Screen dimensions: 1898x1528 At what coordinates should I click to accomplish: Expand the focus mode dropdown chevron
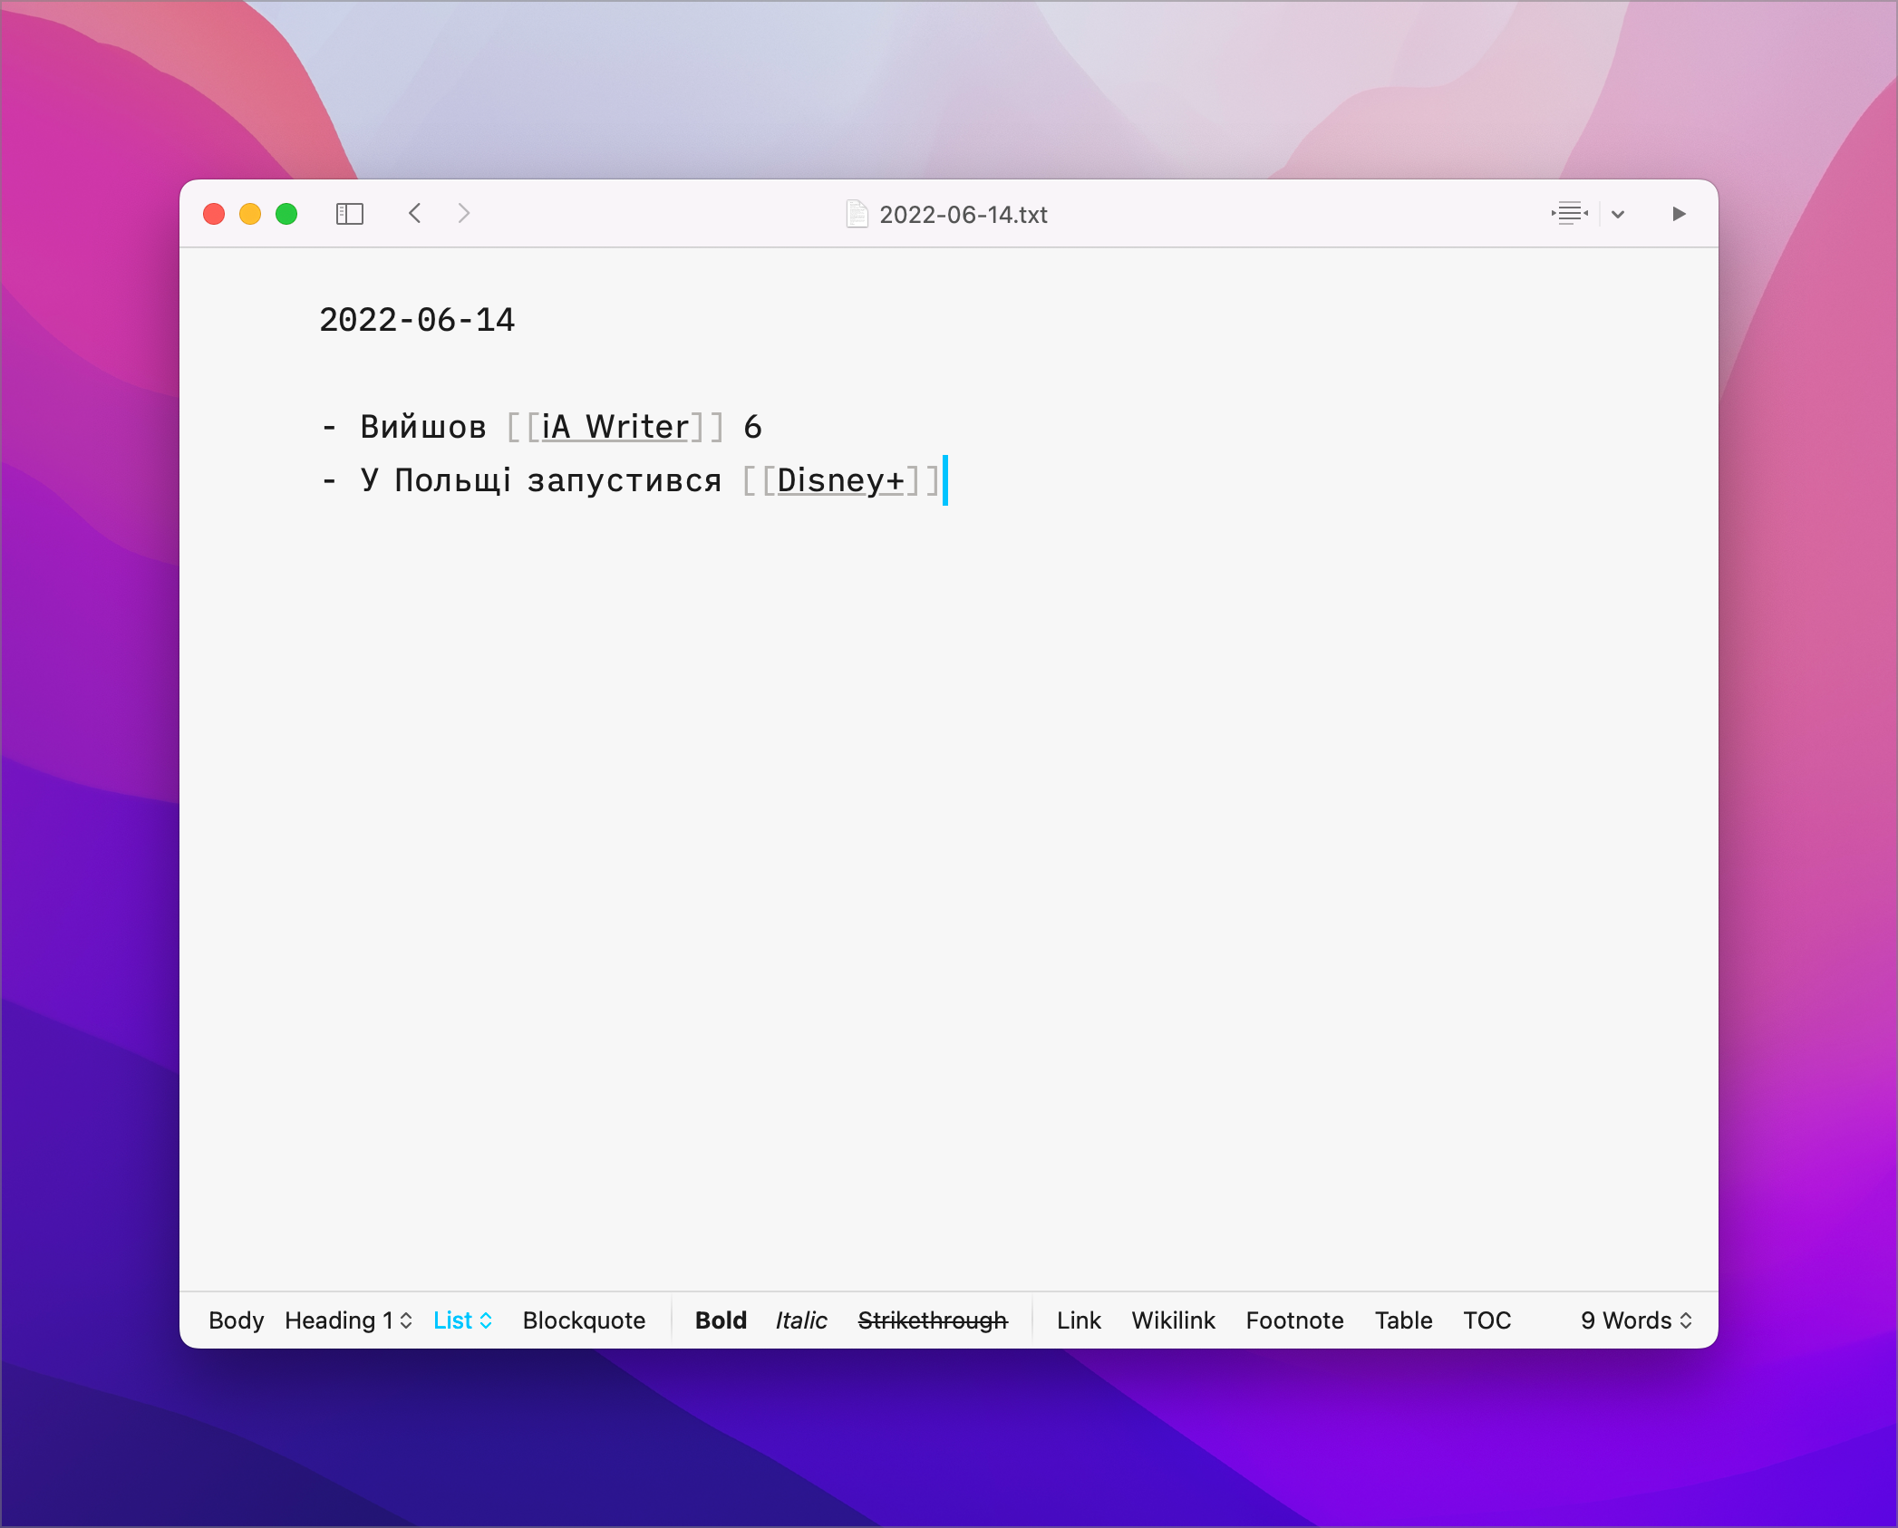tap(1618, 215)
